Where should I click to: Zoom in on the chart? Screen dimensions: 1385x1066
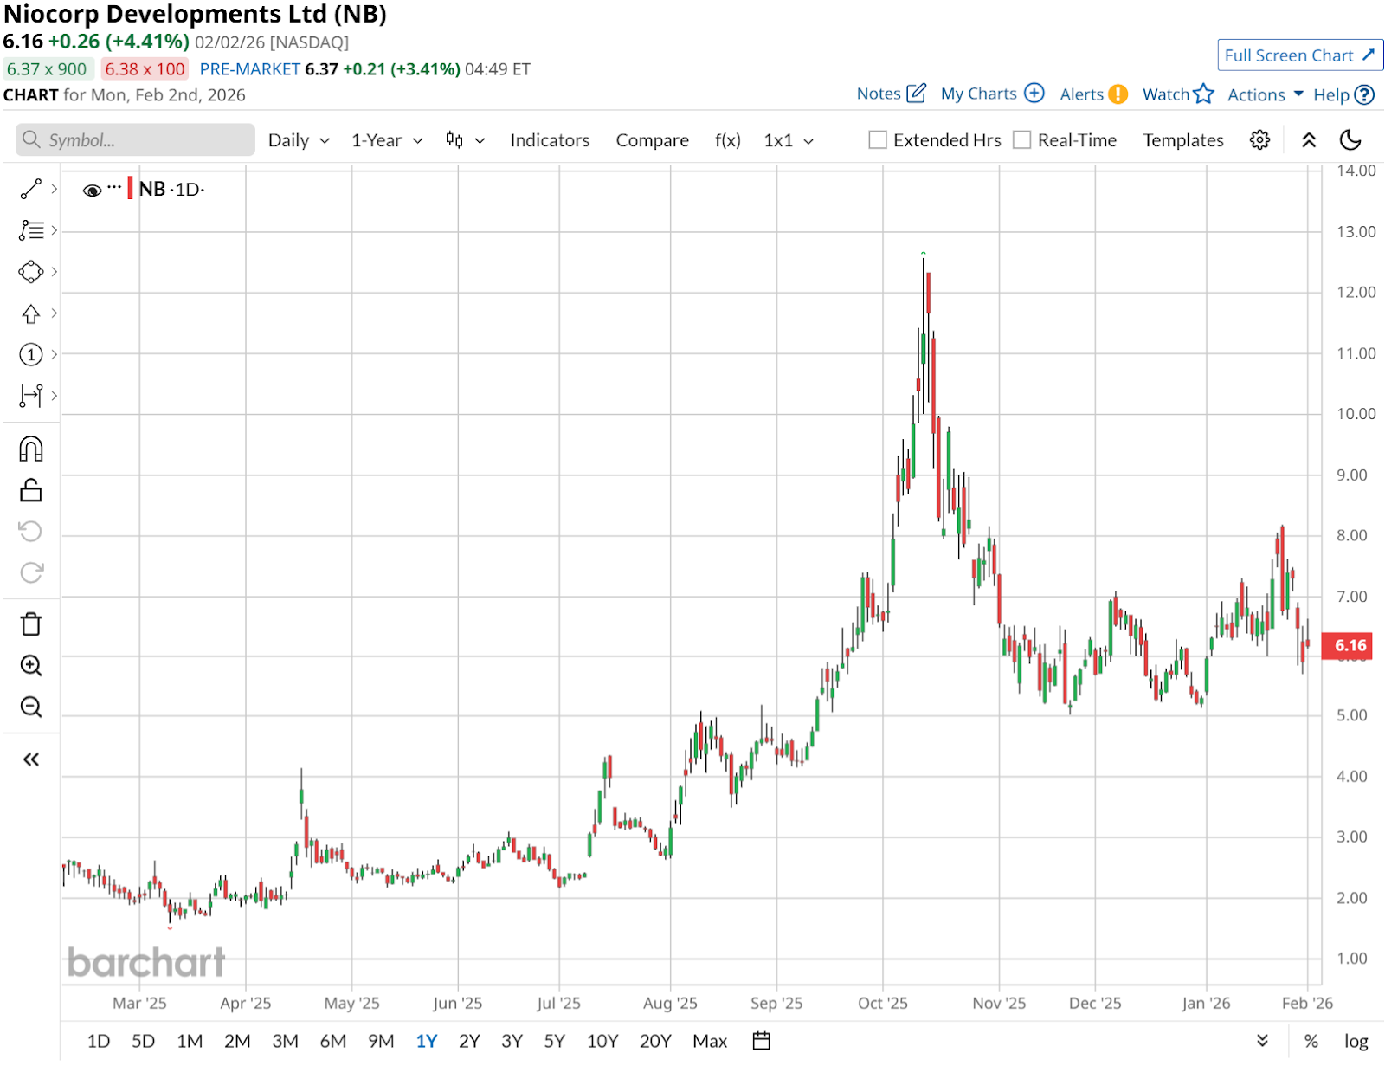point(30,665)
